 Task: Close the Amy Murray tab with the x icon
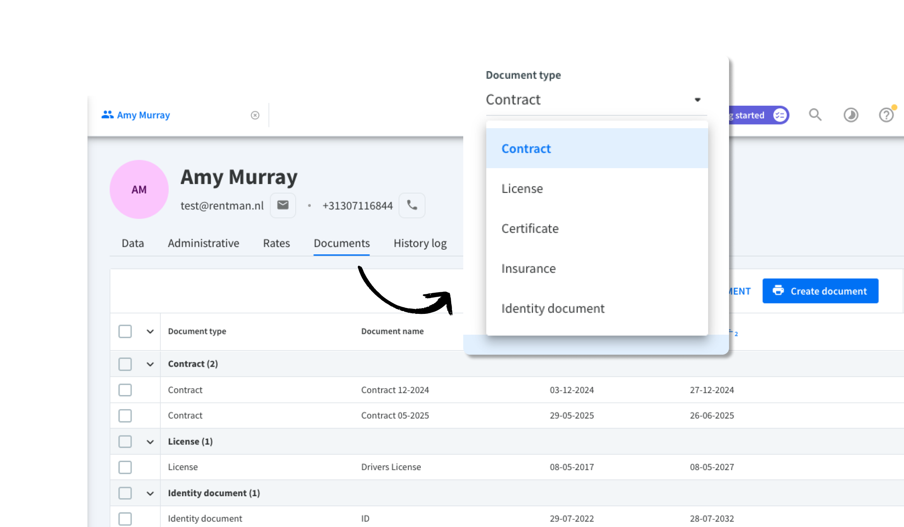pos(255,115)
